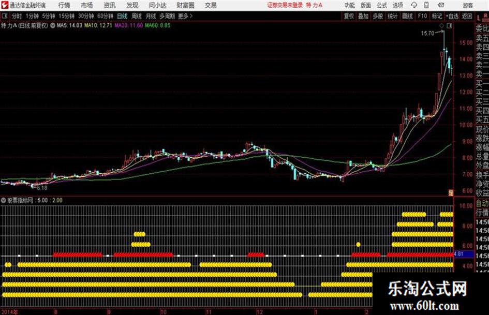This screenshot has width=489, height=315.
Task: Select the 日线 daily period tab
Action: (x=122, y=16)
